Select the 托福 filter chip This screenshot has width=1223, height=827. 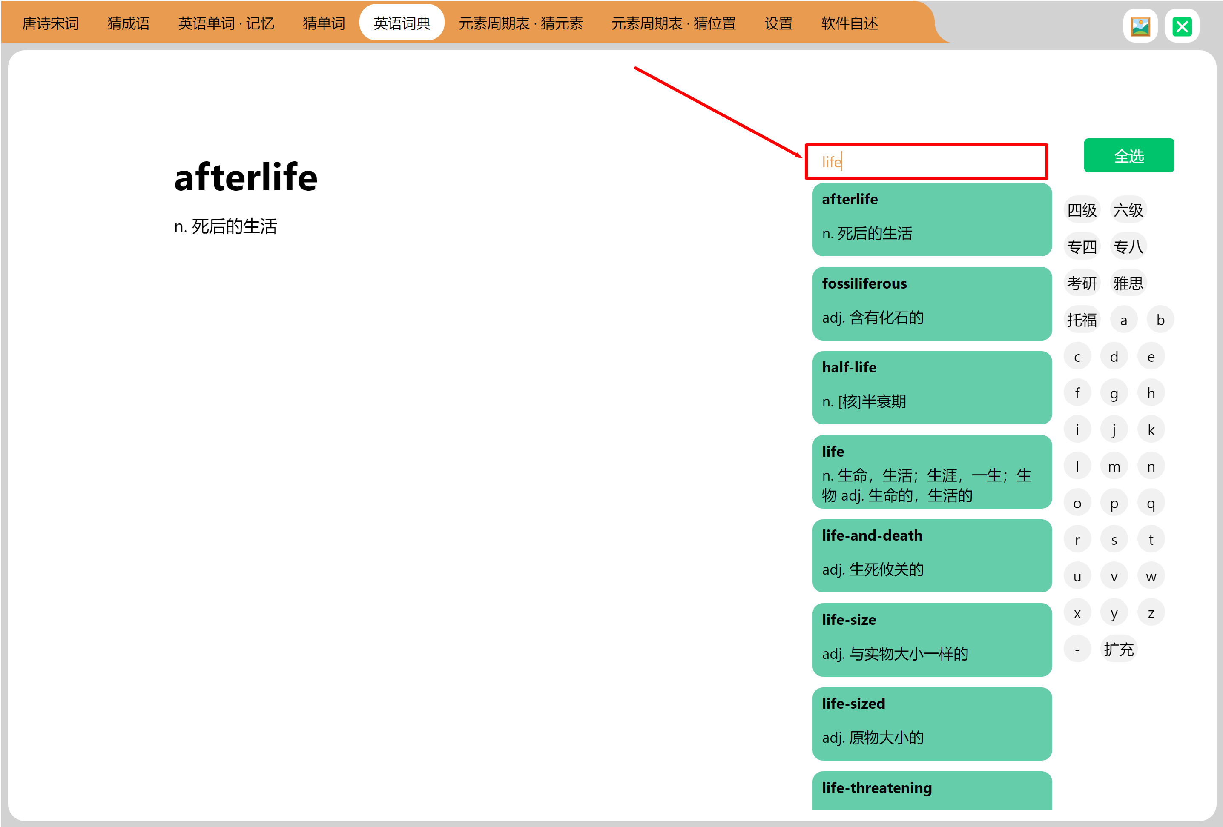(1082, 320)
